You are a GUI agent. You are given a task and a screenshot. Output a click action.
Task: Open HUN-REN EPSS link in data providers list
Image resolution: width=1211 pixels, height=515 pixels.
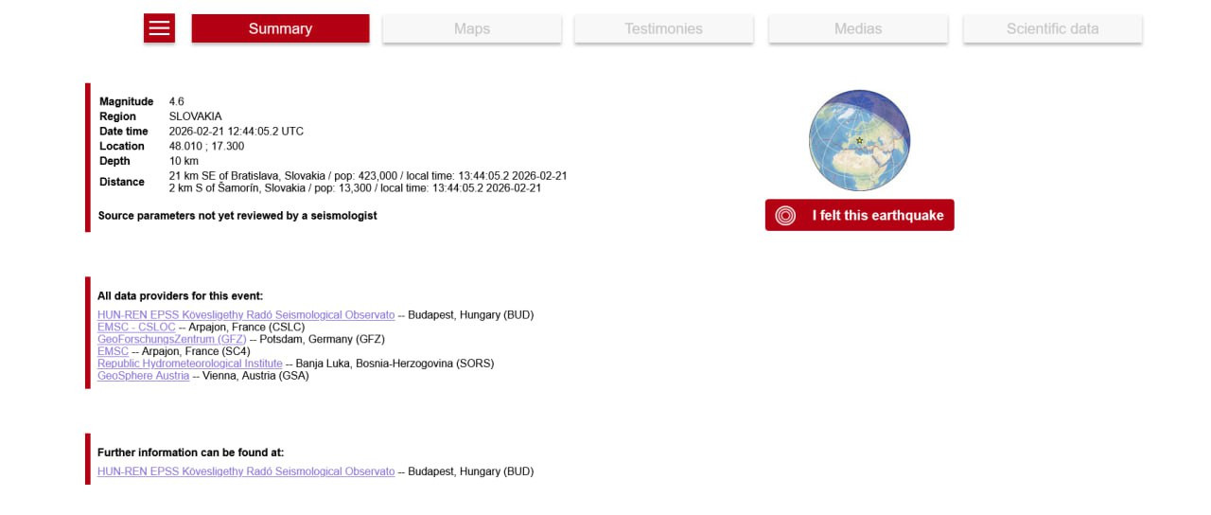[x=246, y=314]
